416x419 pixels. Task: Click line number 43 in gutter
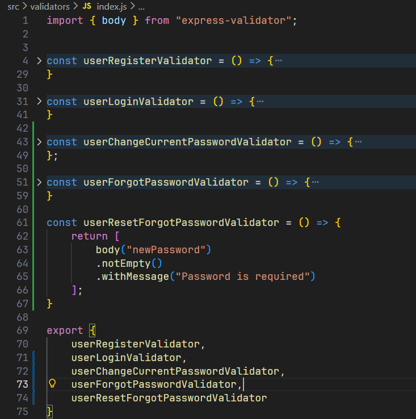(x=23, y=142)
